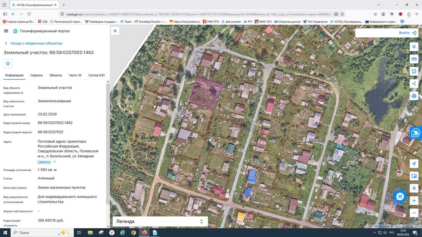Open the Открытые данные bookmark

point(287,22)
